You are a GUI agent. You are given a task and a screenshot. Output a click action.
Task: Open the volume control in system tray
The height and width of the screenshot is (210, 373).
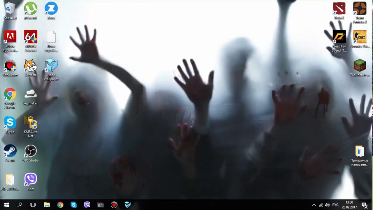[327, 205]
